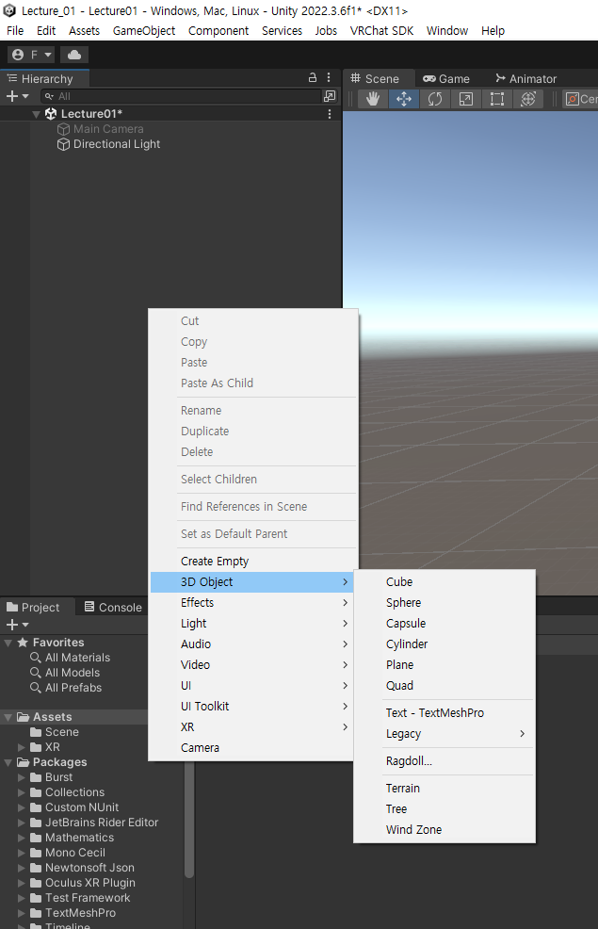Open All Prefabs saved search
This screenshot has width=598, height=929.
(66, 688)
